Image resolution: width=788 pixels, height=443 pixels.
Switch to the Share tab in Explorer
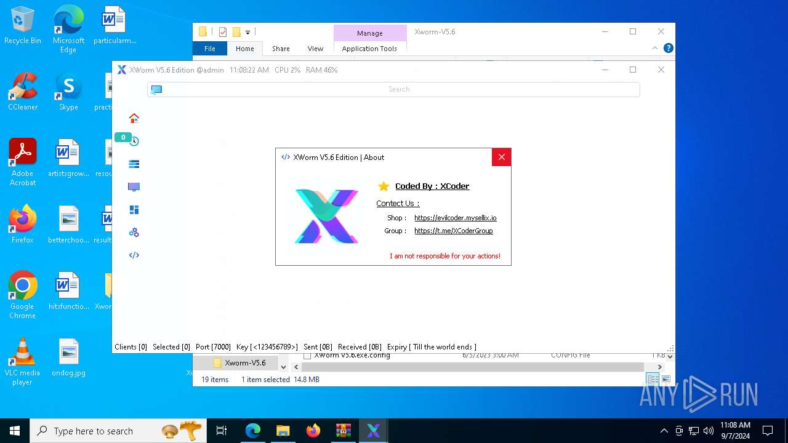(281, 49)
